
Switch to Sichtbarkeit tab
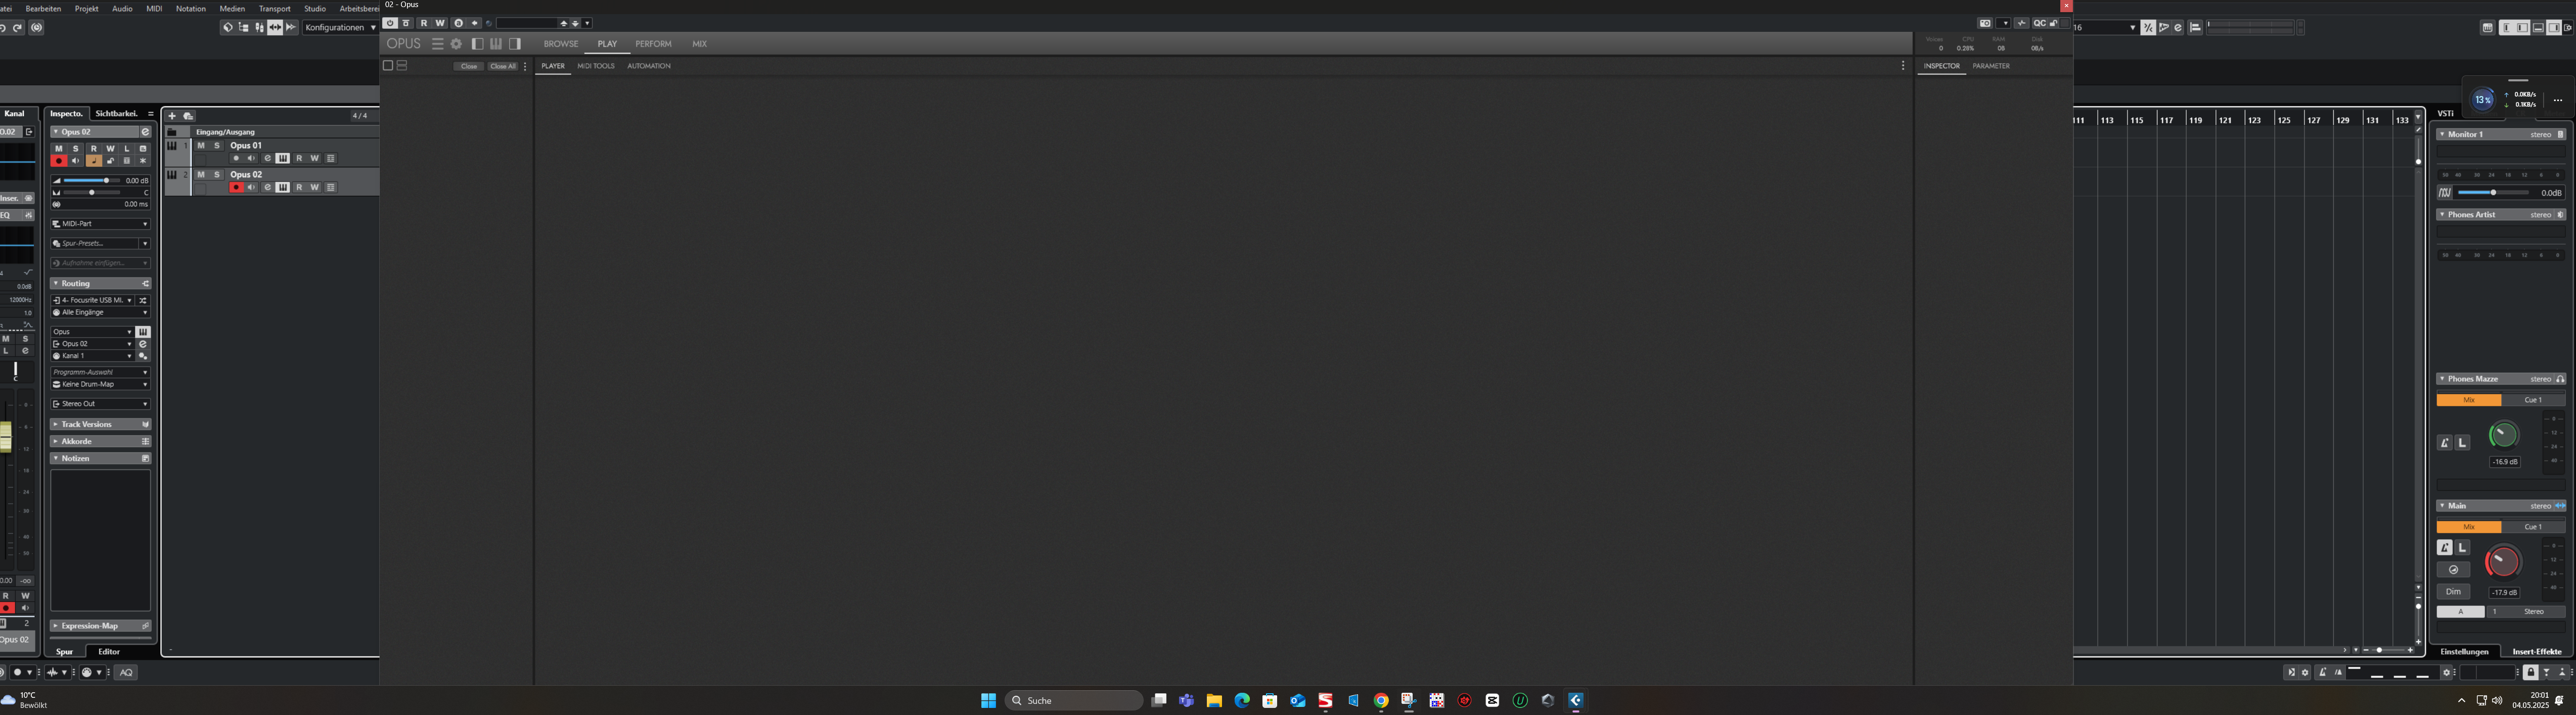[116, 114]
